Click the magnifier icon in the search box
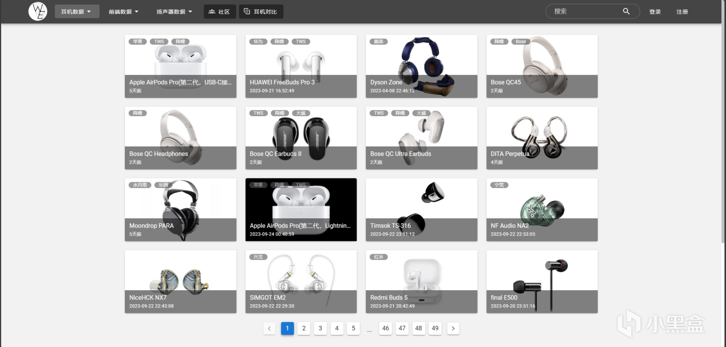 pyautogui.click(x=626, y=11)
